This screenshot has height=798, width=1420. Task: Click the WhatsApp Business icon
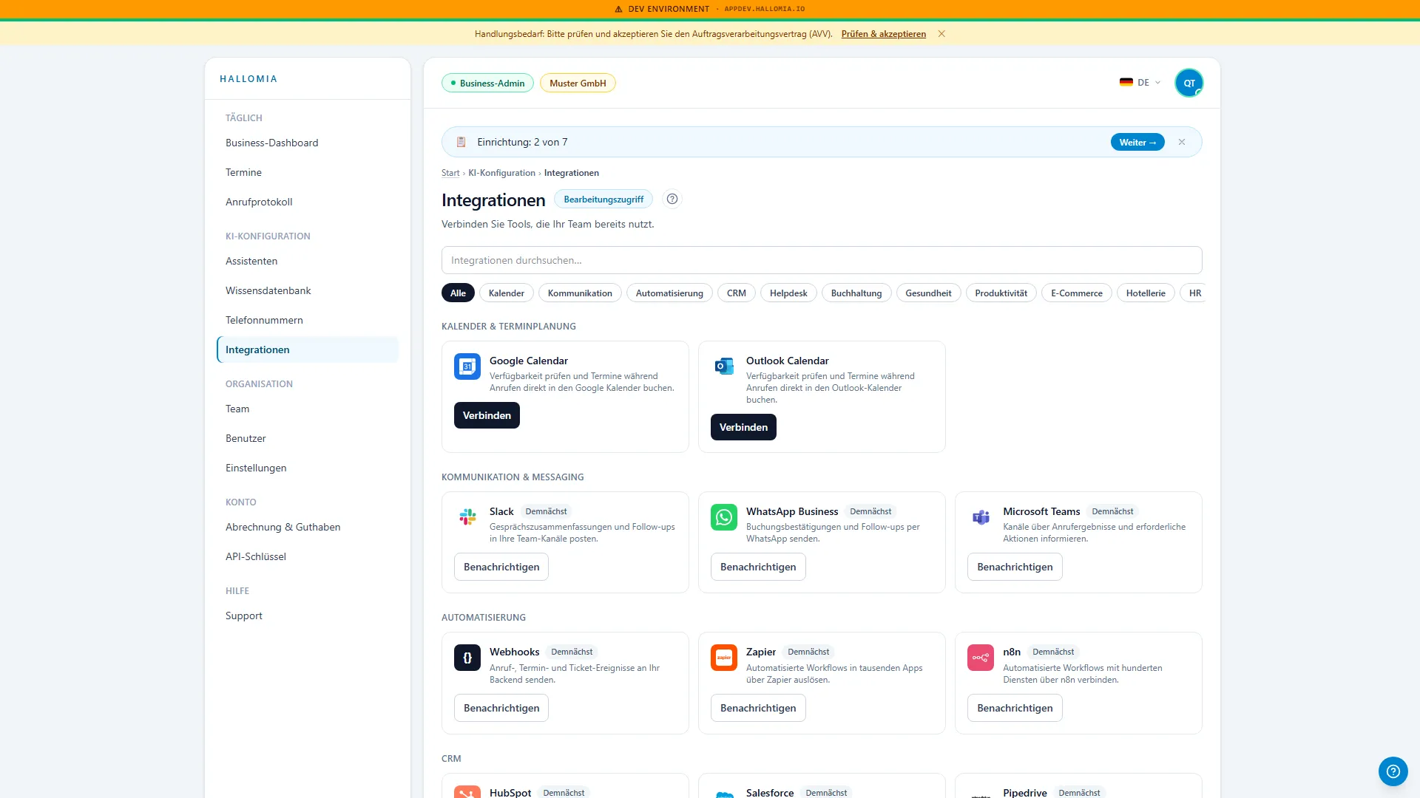coord(724,517)
